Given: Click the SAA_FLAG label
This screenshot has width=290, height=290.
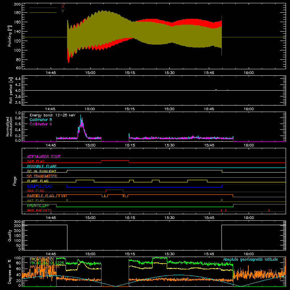Looking at the screenshot, I should [36, 191].
